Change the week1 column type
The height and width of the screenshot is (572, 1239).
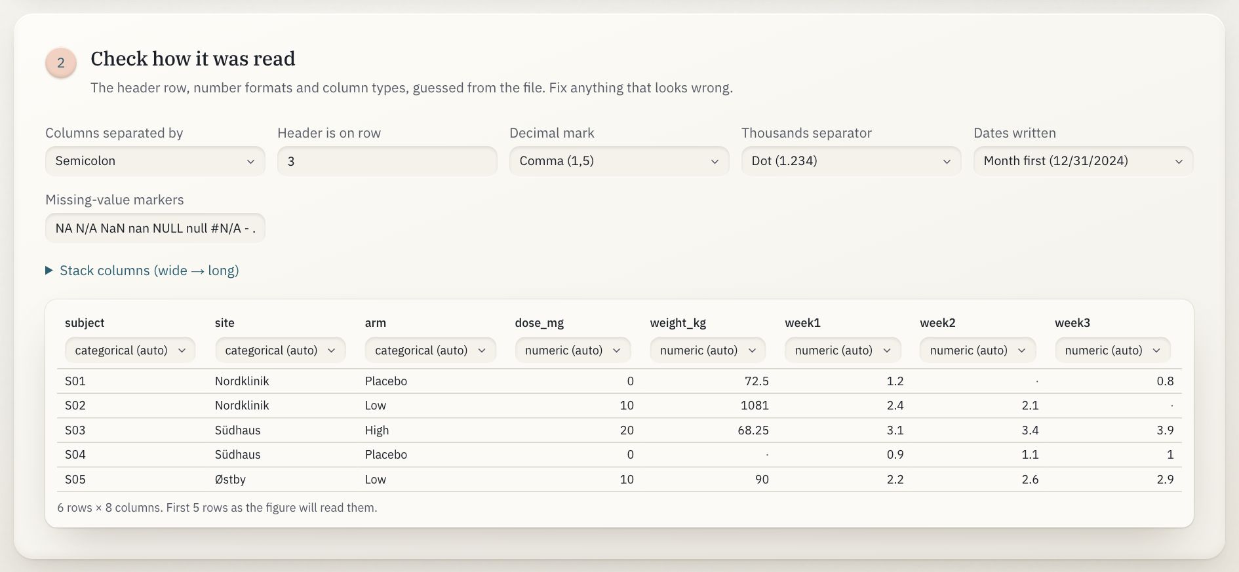coord(842,351)
